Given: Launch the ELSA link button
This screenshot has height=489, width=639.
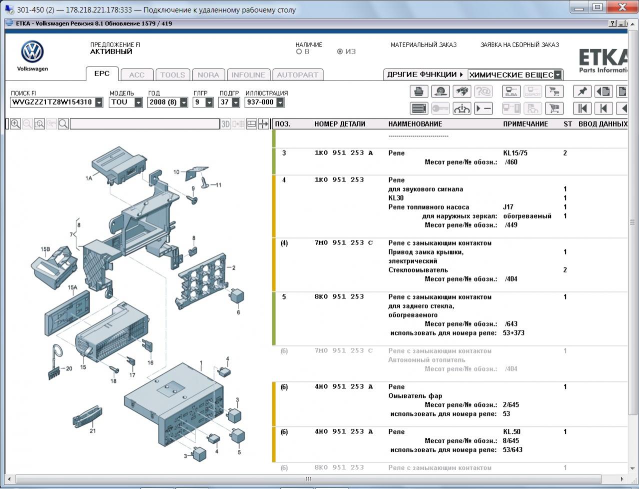Looking at the screenshot, I should (511, 91).
